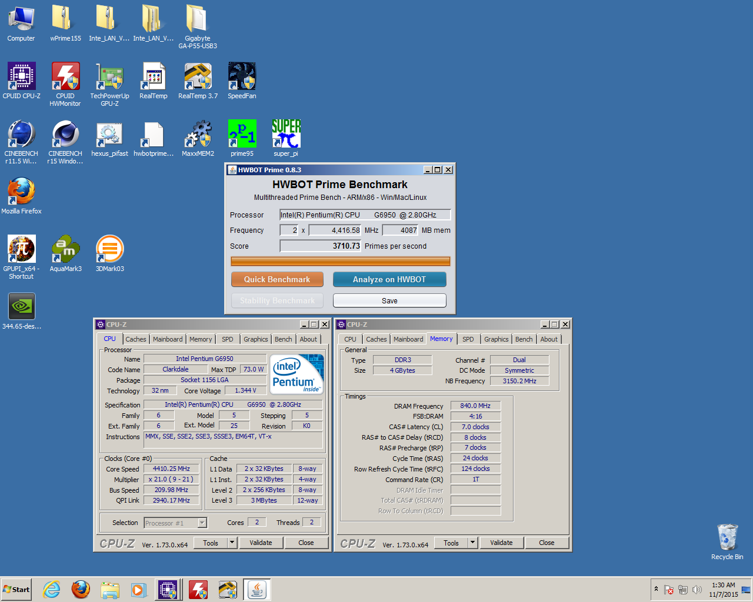753x602 pixels.
Task: Open hwbotprime file icon
Action: click(154, 139)
